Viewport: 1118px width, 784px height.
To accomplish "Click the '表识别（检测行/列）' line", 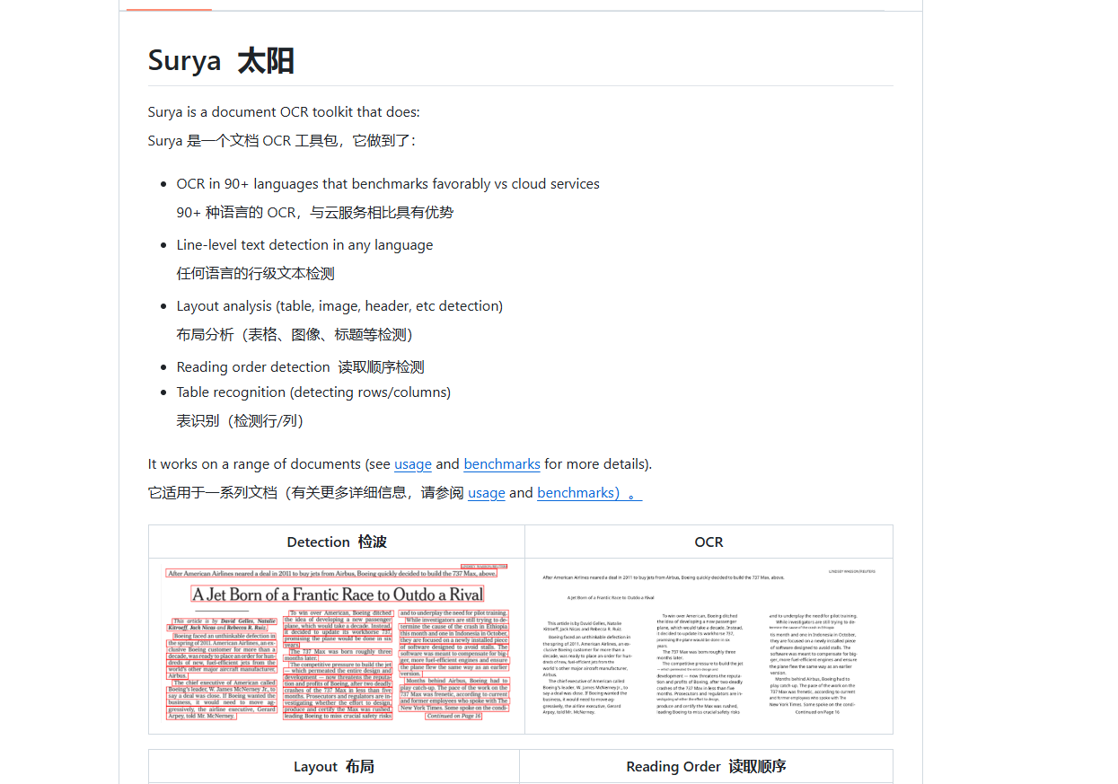I will 241,421.
